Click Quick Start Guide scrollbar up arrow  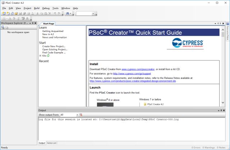(223, 30)
